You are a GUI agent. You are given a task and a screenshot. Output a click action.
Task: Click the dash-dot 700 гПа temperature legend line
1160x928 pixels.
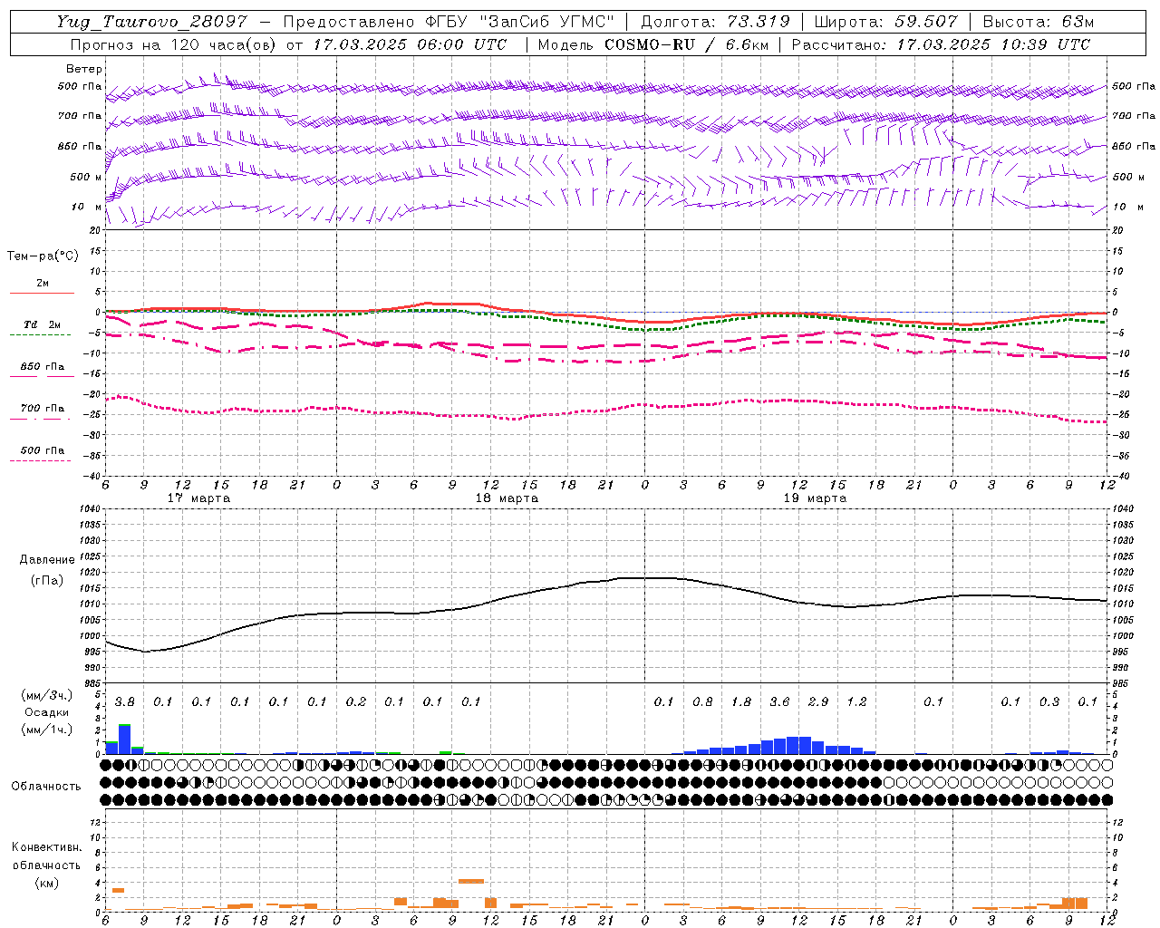point(40,419)
